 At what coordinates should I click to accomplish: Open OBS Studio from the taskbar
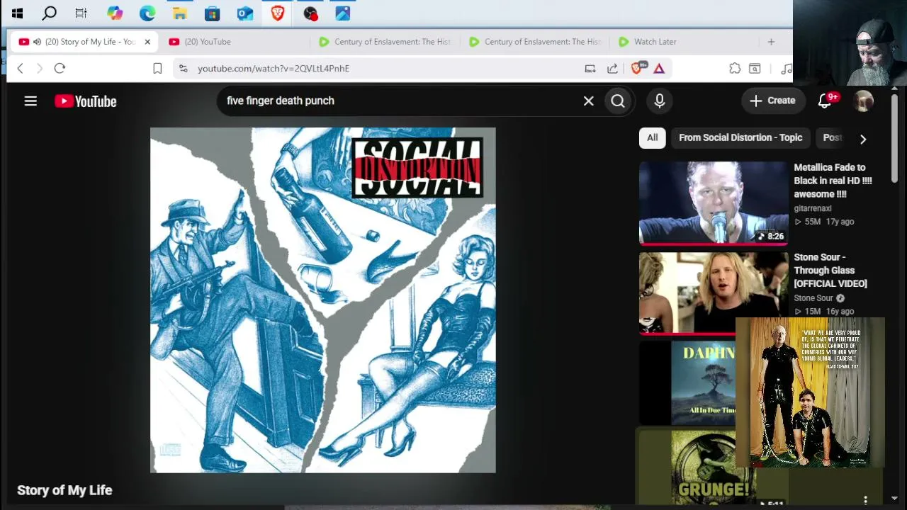[310, 13]
